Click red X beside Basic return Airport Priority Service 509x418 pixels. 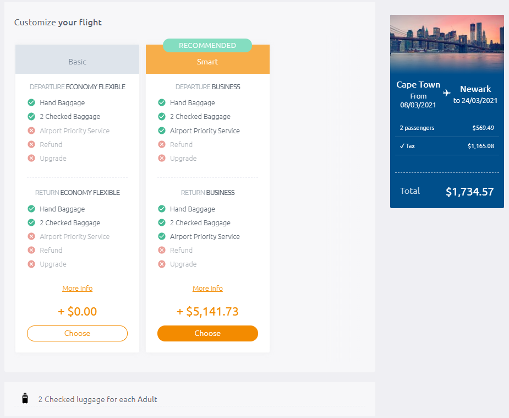[x=31, y=236]
